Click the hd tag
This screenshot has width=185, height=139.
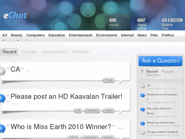click(77, 110)
